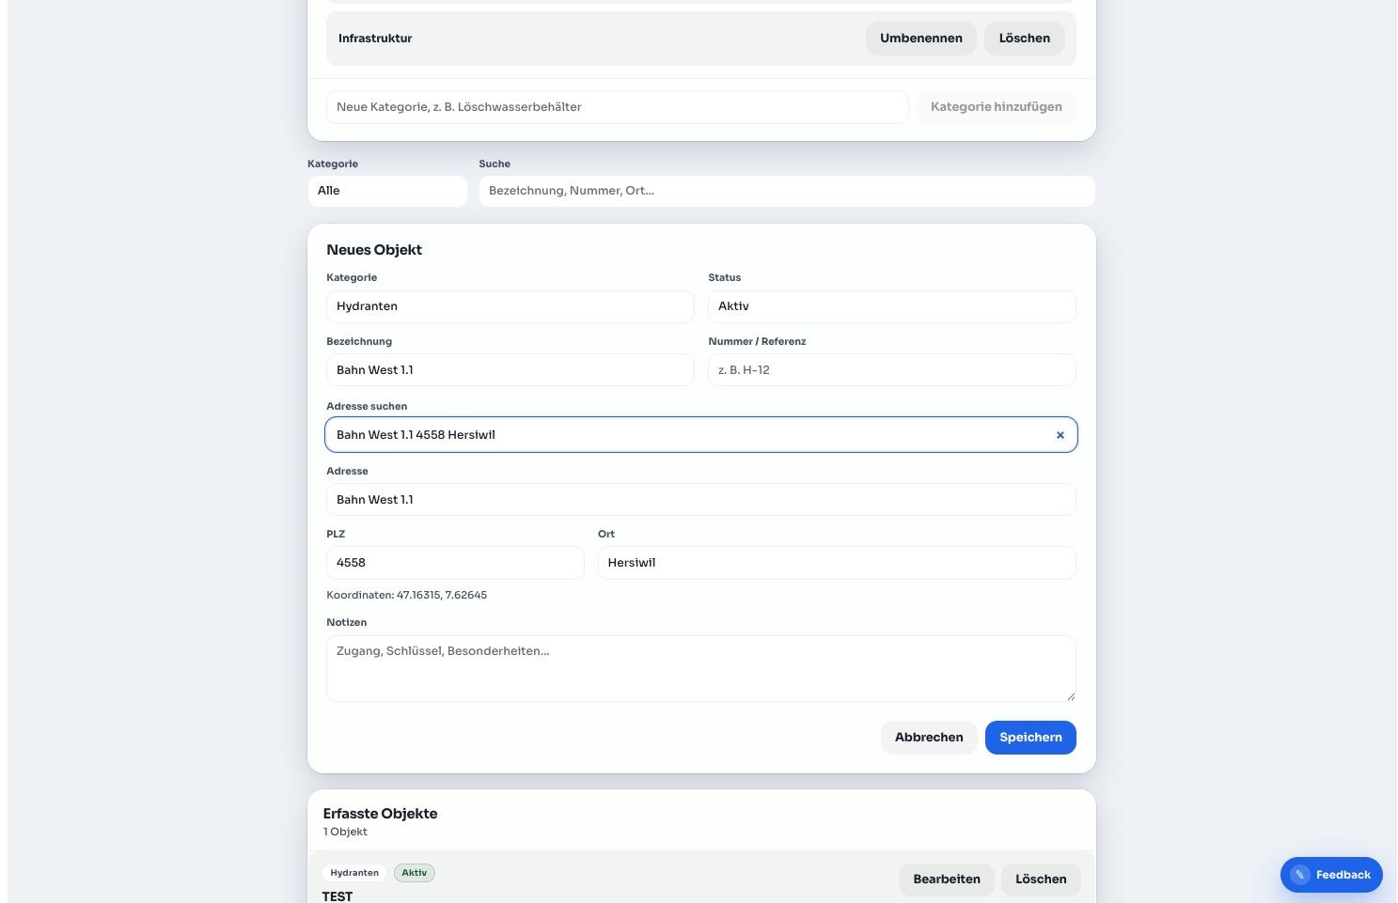Cancel with the Abbrechen button
The height and width of the screenshot is (903, 1398).
pyautogui.click(x=929, y=738)
